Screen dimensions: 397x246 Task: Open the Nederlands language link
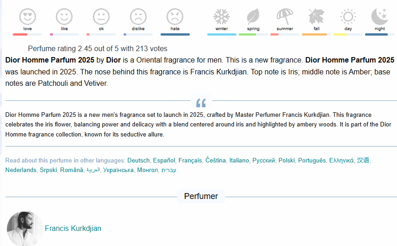21,170
